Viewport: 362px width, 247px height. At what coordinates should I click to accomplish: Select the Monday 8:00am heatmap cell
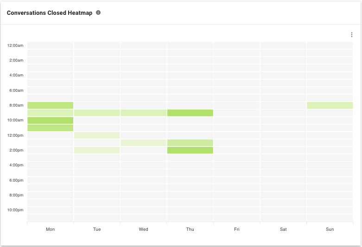coord(51,105)
